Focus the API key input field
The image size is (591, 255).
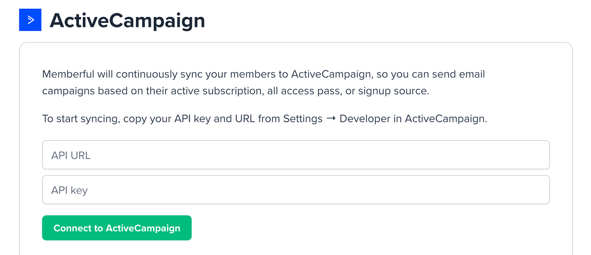[x=295, y=189]
